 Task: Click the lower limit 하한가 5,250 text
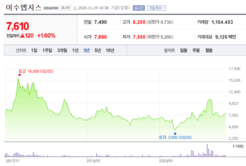(160, 37)
